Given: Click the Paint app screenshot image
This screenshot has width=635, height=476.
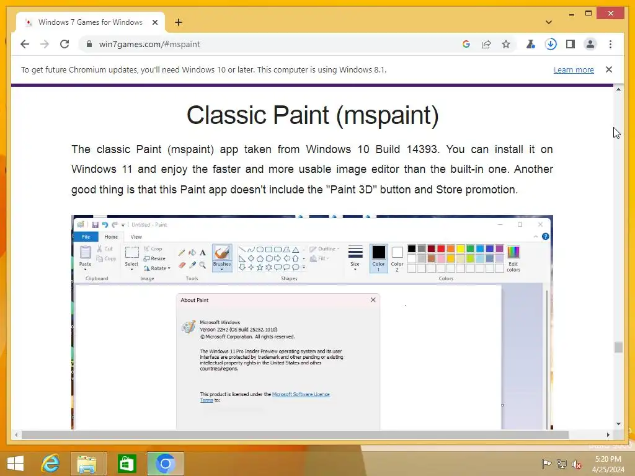Looking at the screenshot, I should coord(313,322).
